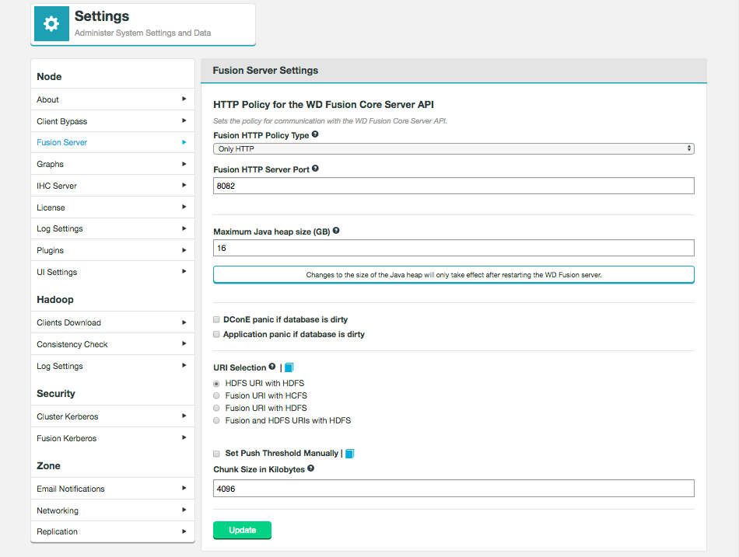The image size is (739, 557).
Task: Open Replication settings
Action: [113, 531]
